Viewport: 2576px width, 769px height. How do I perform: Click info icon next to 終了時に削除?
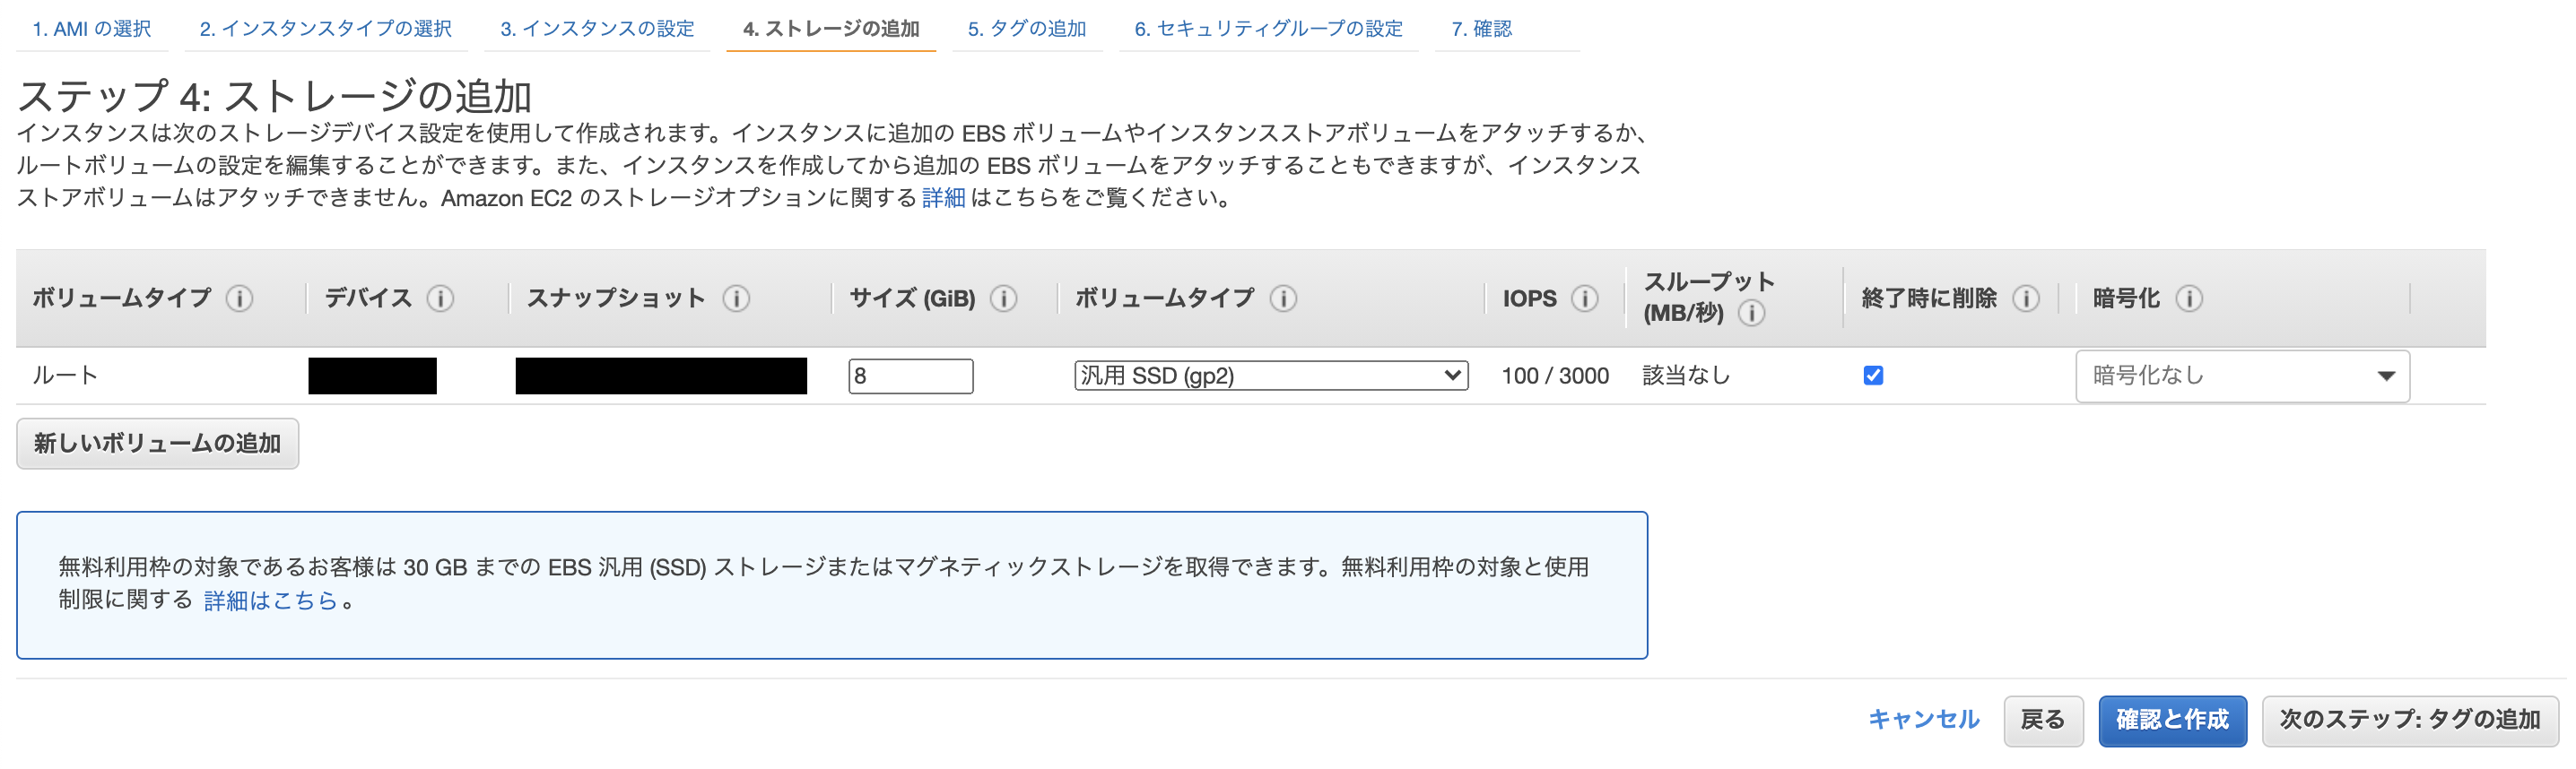[2025, 298]
